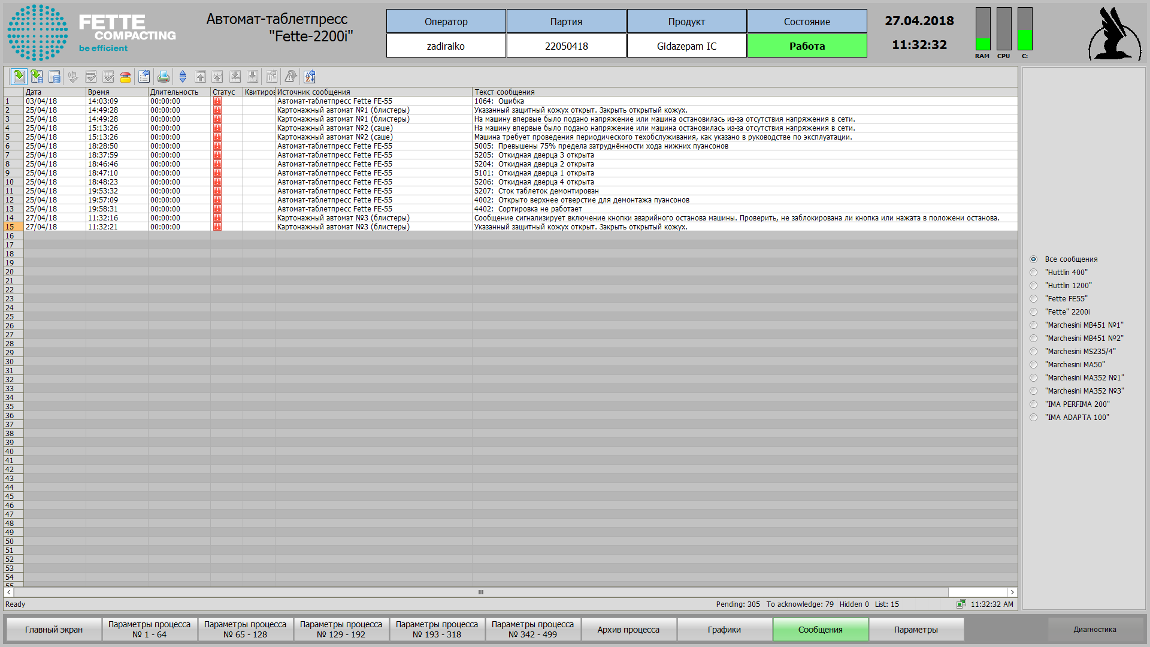The width and height of the screenshot is (1150, 647).
Task: Click the connection status icon in status bar
Action: (x=961, y=604)
